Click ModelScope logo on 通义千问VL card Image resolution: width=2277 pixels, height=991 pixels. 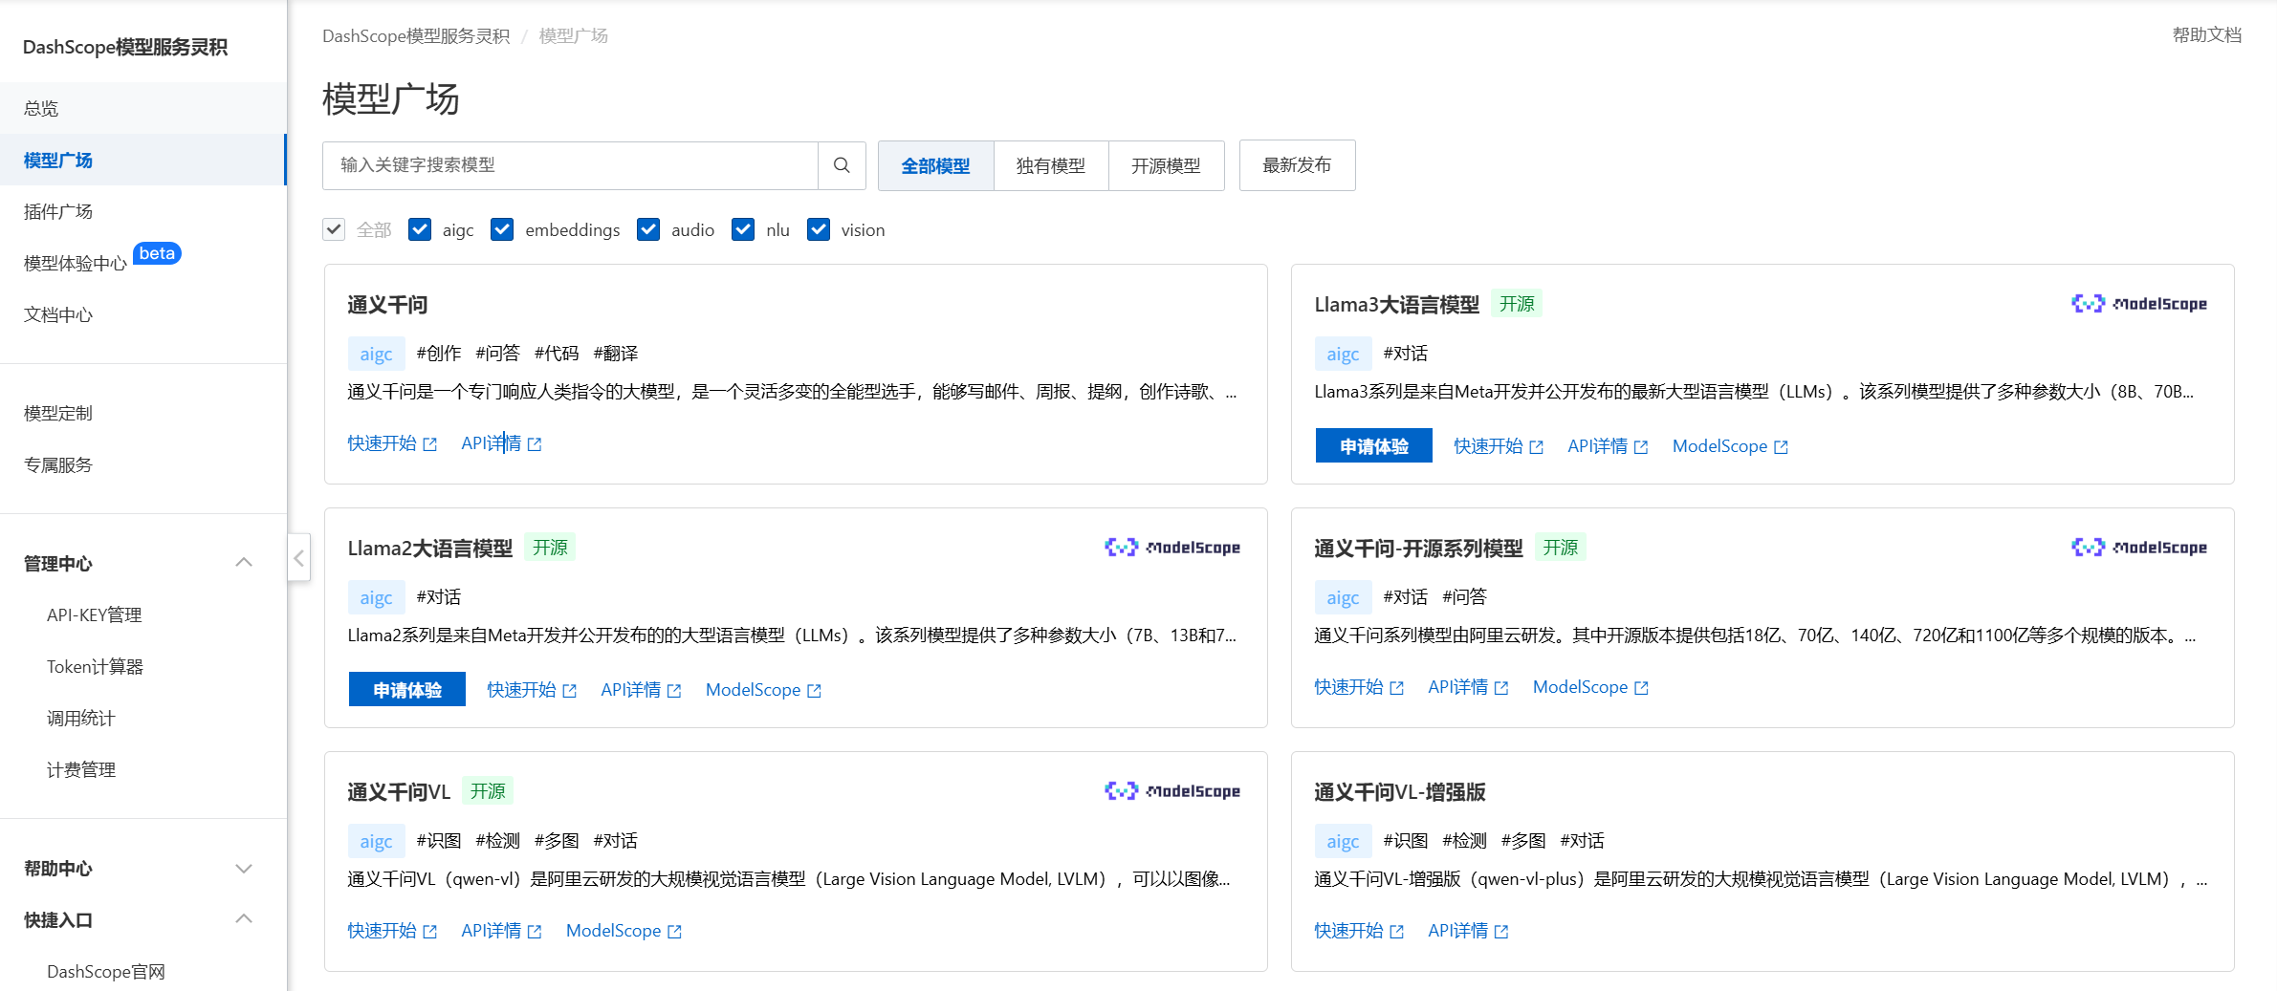(1172, 791)
